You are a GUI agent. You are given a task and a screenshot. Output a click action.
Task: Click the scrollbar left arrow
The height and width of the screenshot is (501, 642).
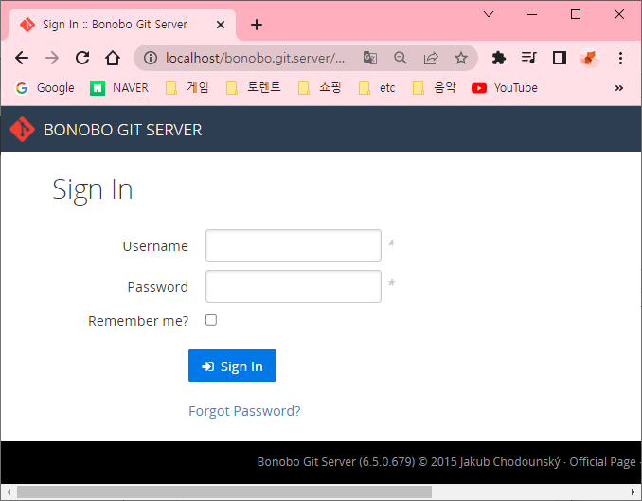click(x=9, y=492)
